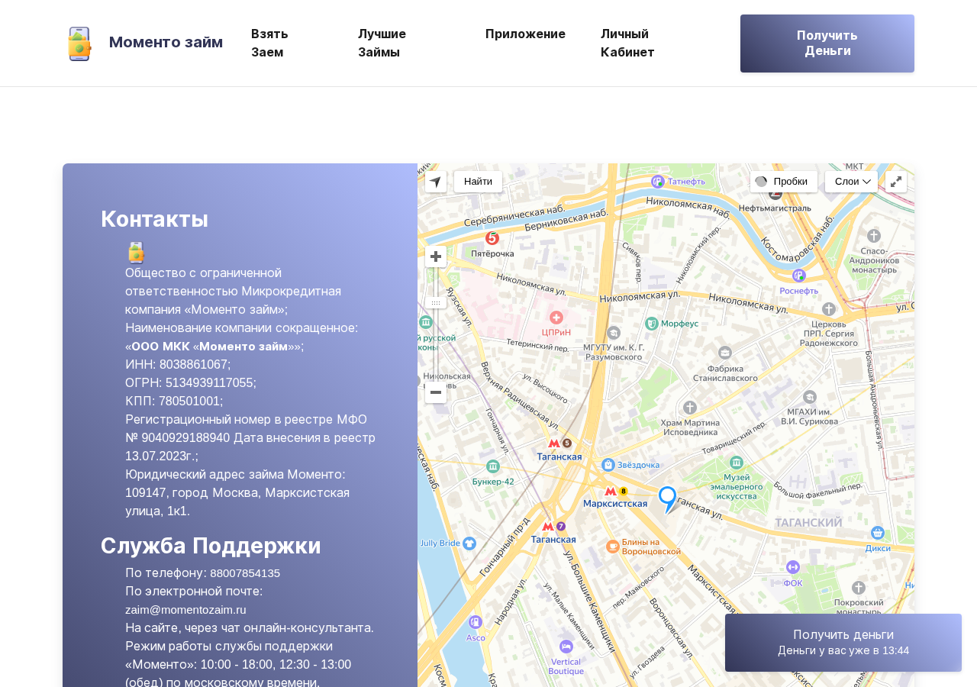Toggle the Пробки traffic layer
This screenshot has height=687, width=977.
click(x=783, y=182)
